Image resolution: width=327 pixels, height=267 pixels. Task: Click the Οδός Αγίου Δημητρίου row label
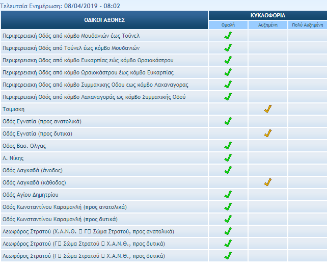pyautogui.click(x=31, y=195)
